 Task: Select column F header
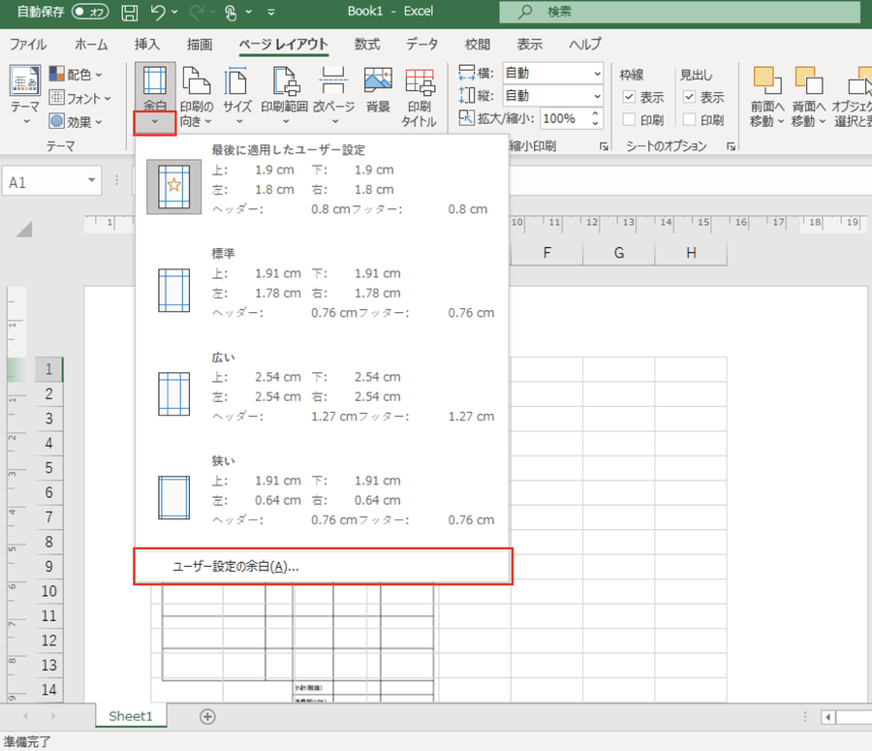(x=547, y=253)
